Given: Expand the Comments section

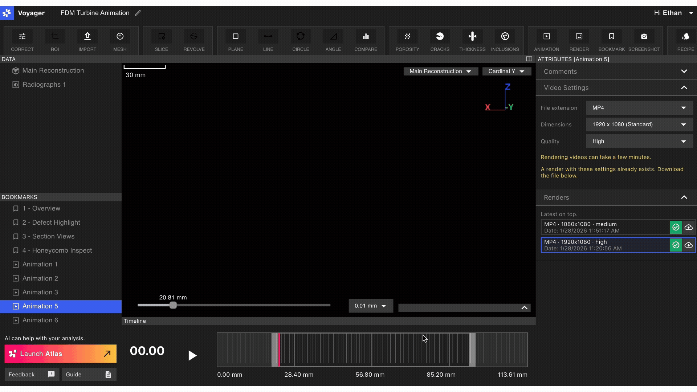Looking at the screenshot, I should pos(684,72).
